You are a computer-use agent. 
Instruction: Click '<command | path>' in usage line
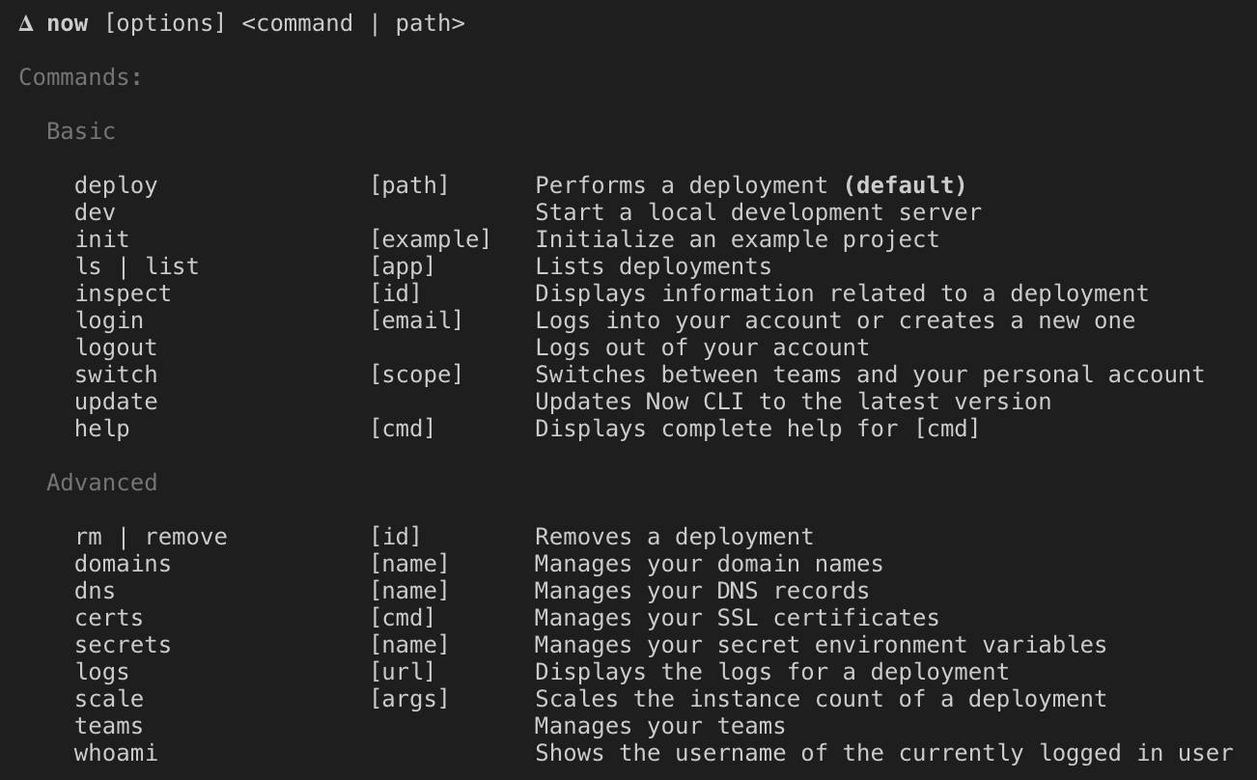[353, 23]
